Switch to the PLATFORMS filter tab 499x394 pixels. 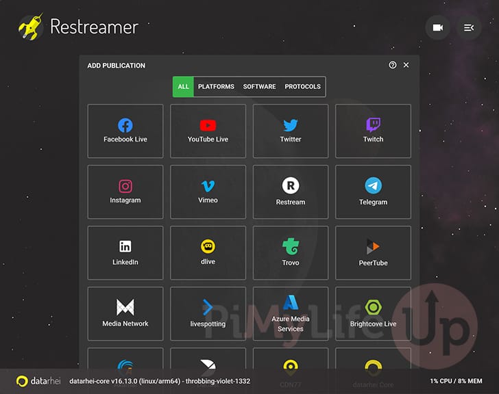click(x=216, y=86)
